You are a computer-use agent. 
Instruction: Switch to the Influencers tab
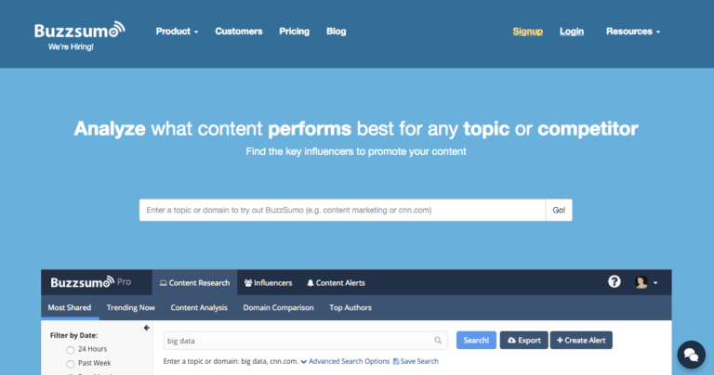pyautogui.click(x=268, y=283)
